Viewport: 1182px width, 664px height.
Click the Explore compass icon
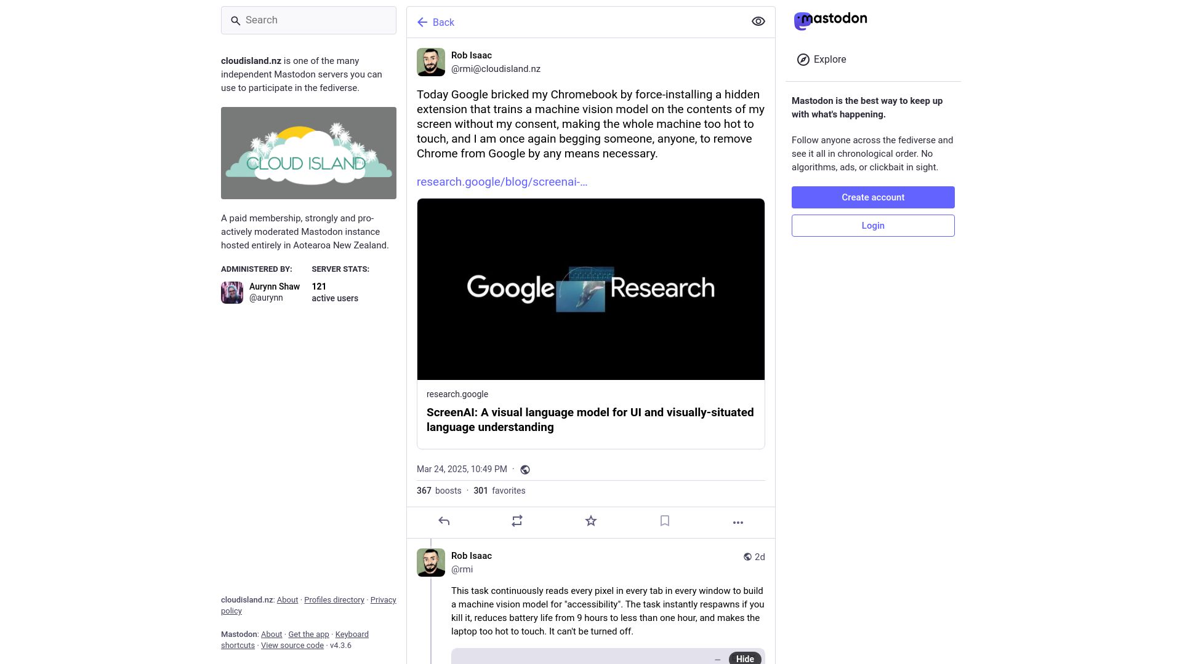click(803, 60)
